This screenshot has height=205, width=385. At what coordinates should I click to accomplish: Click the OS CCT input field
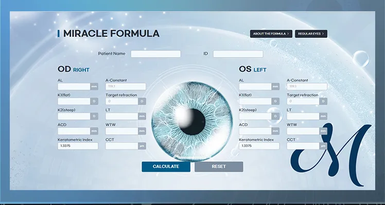click(x=303, y=146)
